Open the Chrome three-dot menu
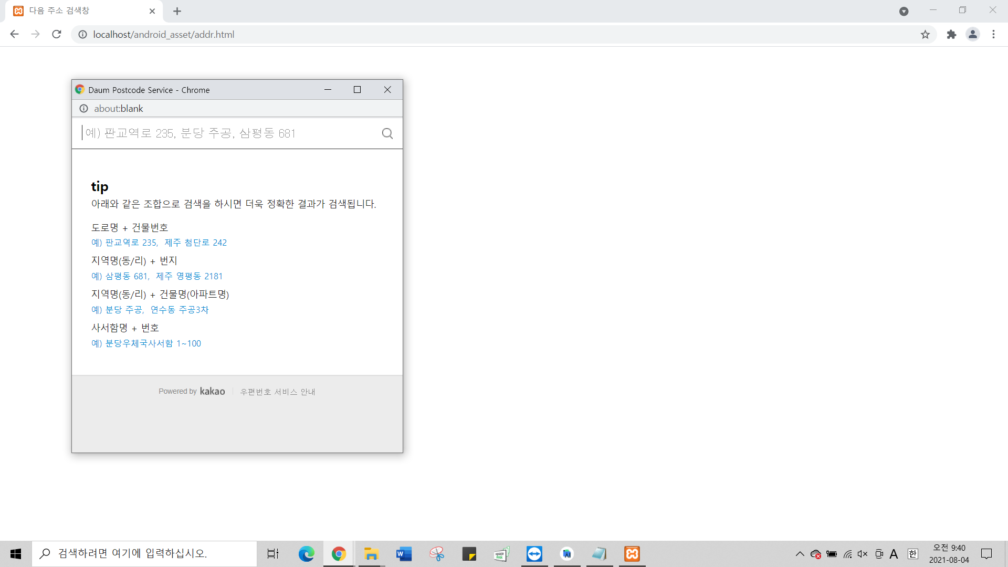The height and width of the screenshot is (567, 1008). pos(993,35)
